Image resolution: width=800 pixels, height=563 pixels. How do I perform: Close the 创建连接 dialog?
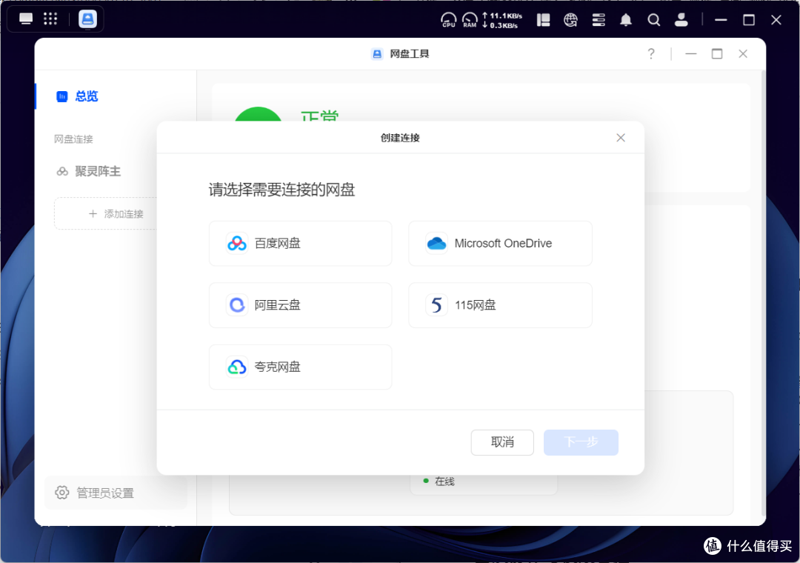tap(621, 138)
